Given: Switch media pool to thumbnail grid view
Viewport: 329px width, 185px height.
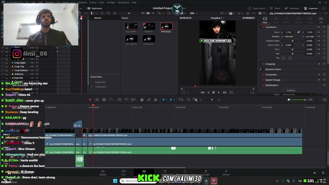Looking at the screenshot, I should point(148,13).
